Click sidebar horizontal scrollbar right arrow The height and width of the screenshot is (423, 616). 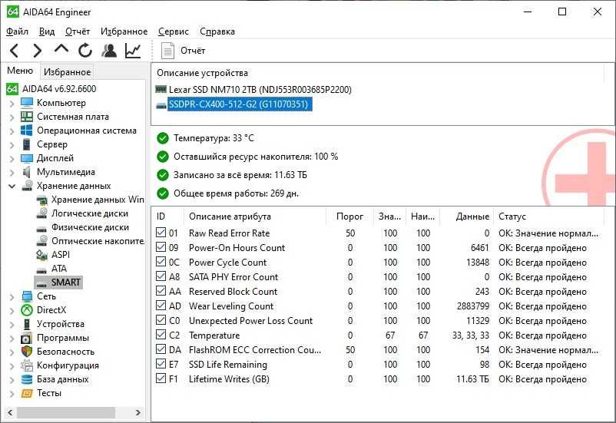[x=138, y=412]
